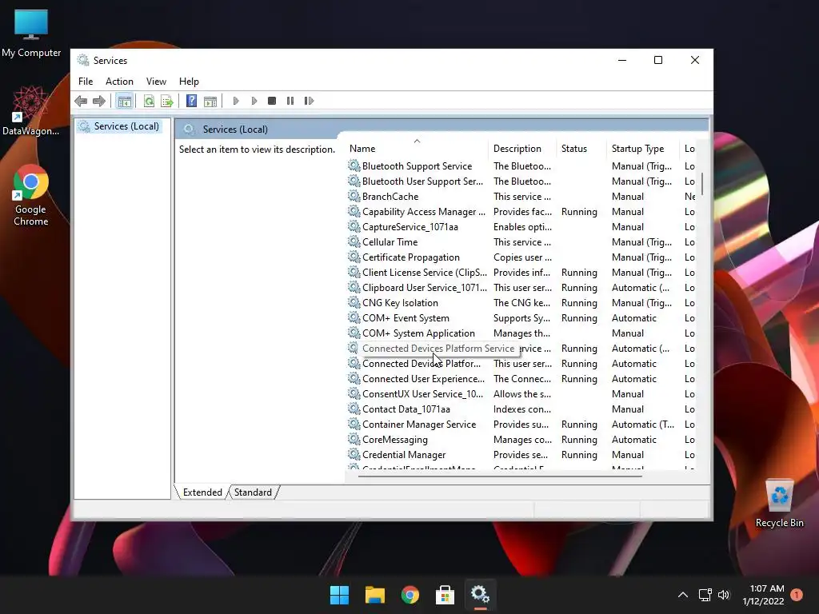Open Windows Start button on taskbar
The image size is (819, 614).
(x=339, y=595)
